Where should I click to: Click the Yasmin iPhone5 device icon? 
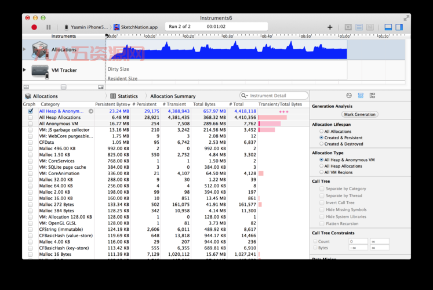(x=66, y=27)
